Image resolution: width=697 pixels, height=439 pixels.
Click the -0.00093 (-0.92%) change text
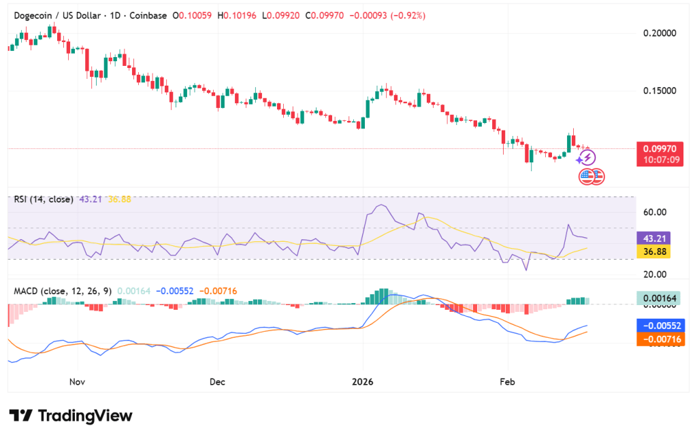[387, 16]
